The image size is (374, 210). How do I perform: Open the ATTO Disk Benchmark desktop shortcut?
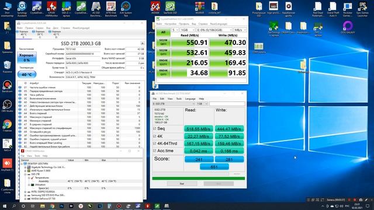111,9
